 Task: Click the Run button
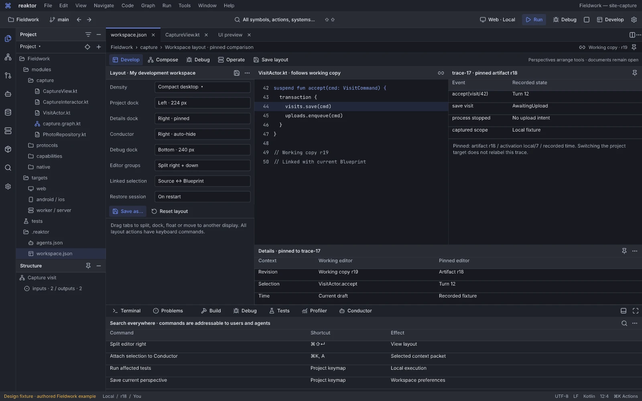pos(534,20)
